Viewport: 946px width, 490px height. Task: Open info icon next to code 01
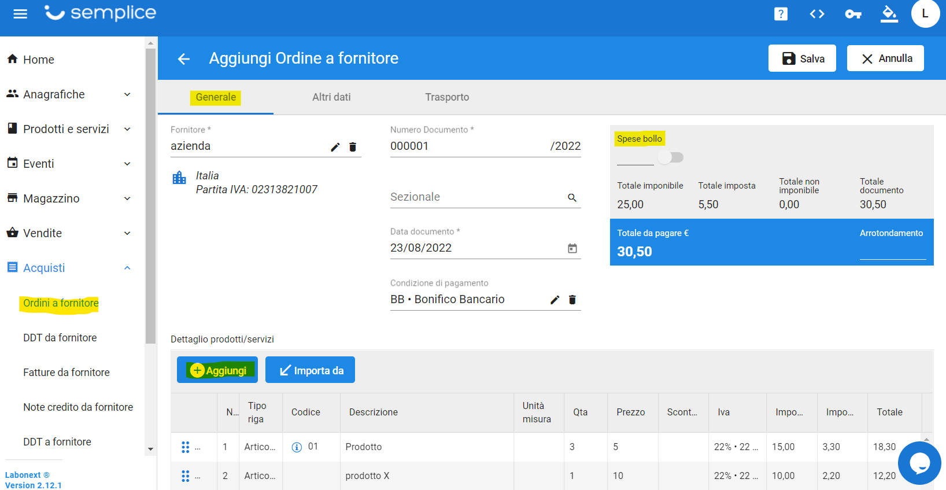[x=297, y=447]
